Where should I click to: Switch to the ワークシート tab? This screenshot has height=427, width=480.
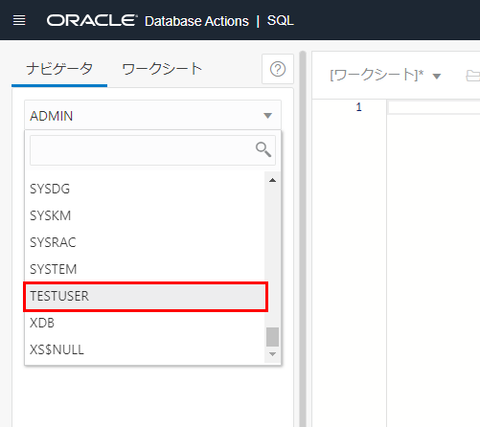pyautogui.click(x=162, y=69)
